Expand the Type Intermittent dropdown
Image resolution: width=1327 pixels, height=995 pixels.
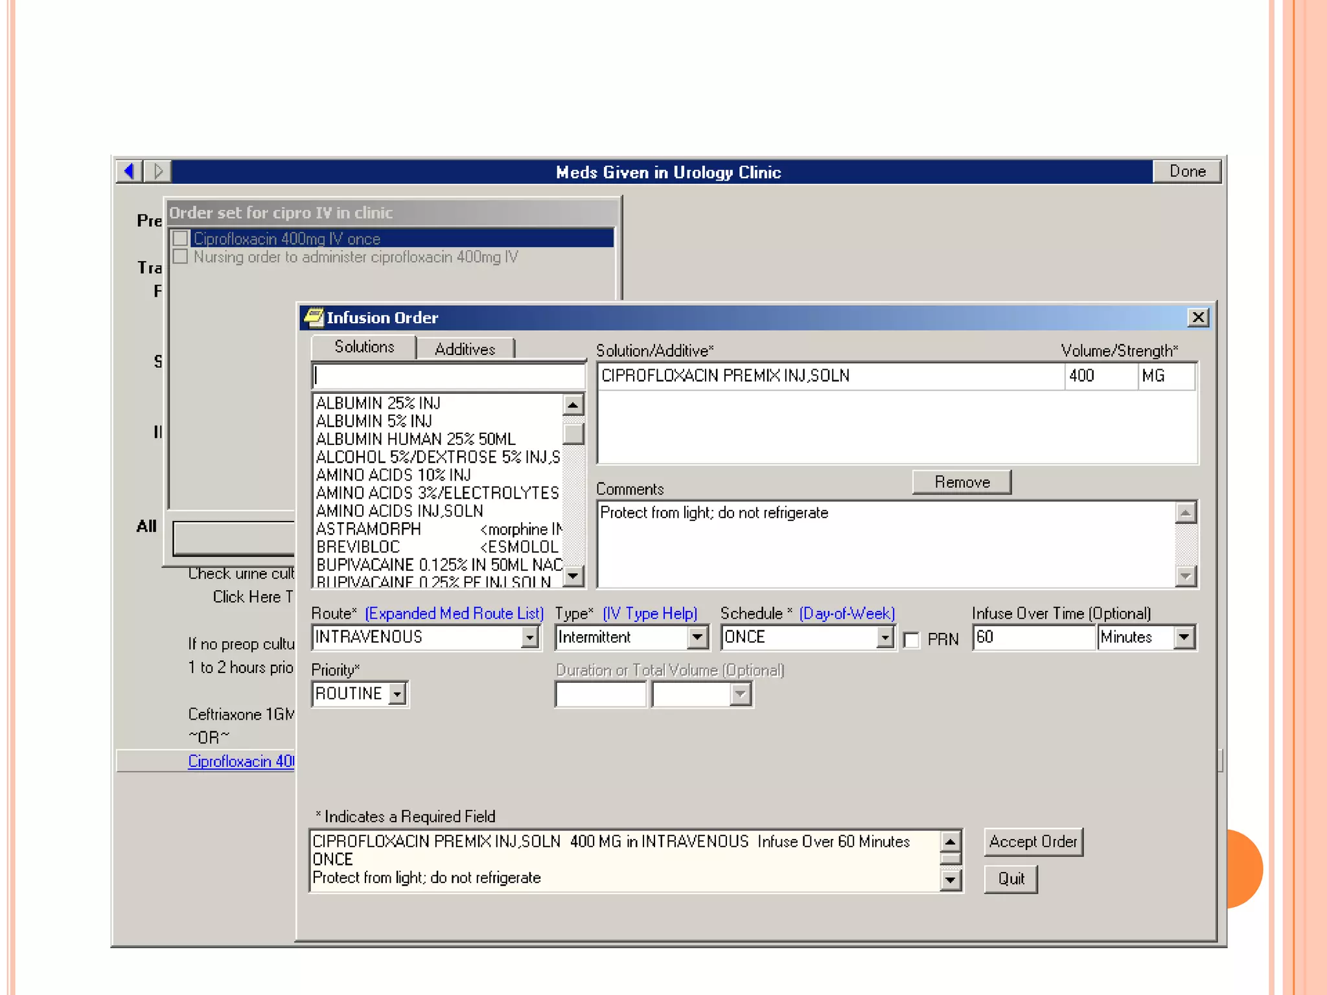tap(697, 637)
